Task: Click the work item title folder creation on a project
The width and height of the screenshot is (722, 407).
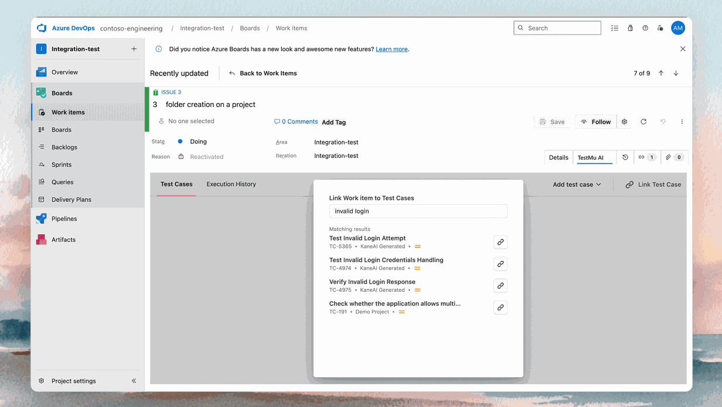Action: tap(210, 105)
